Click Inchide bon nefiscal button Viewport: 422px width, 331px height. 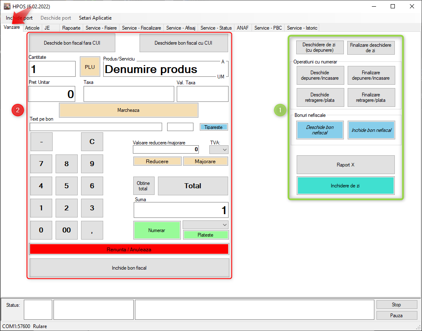coord(371,130)
